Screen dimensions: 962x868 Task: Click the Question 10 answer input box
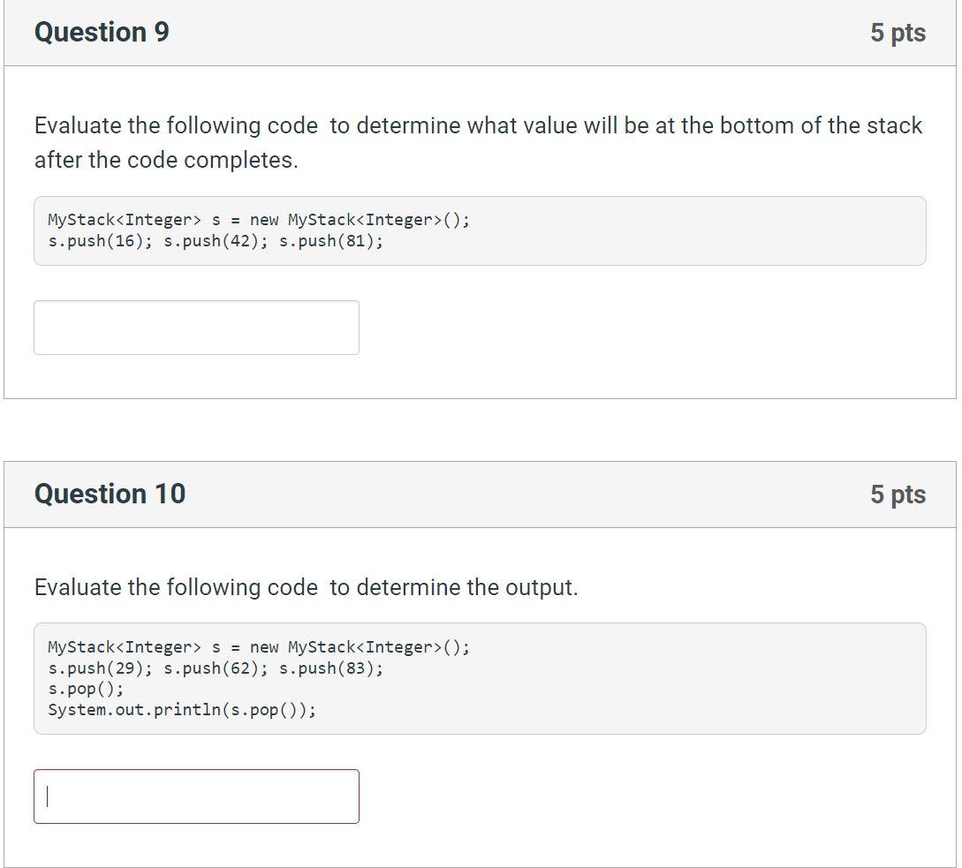point(196,796)
